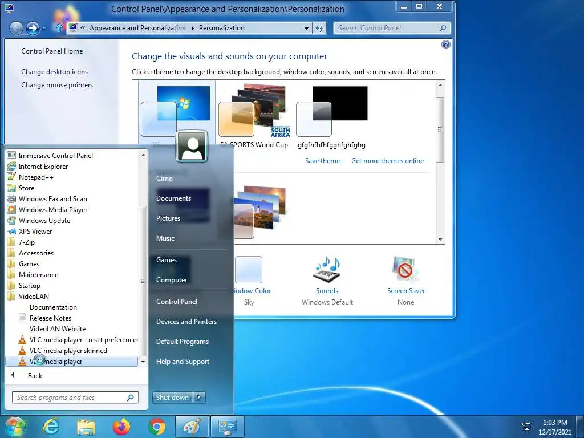Launch Windows Fax and Scan
584x438 pixels.
click(x=71, y=198)
